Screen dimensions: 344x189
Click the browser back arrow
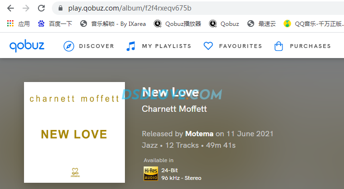tap(10, 8)
